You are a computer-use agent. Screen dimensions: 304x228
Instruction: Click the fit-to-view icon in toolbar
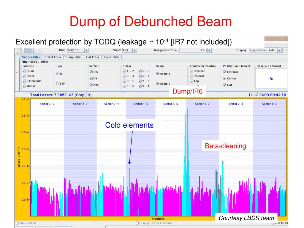tap(19, 50)
